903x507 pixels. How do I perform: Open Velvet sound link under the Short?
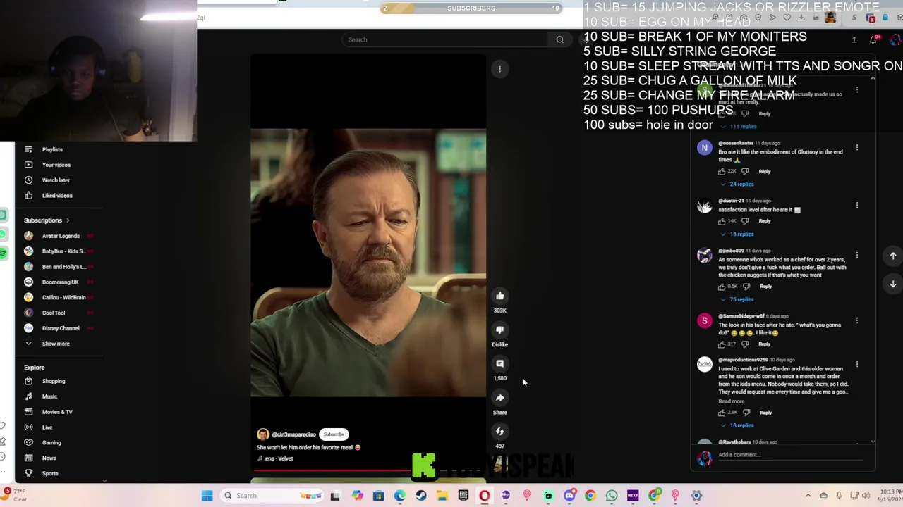tap(276, 458)
